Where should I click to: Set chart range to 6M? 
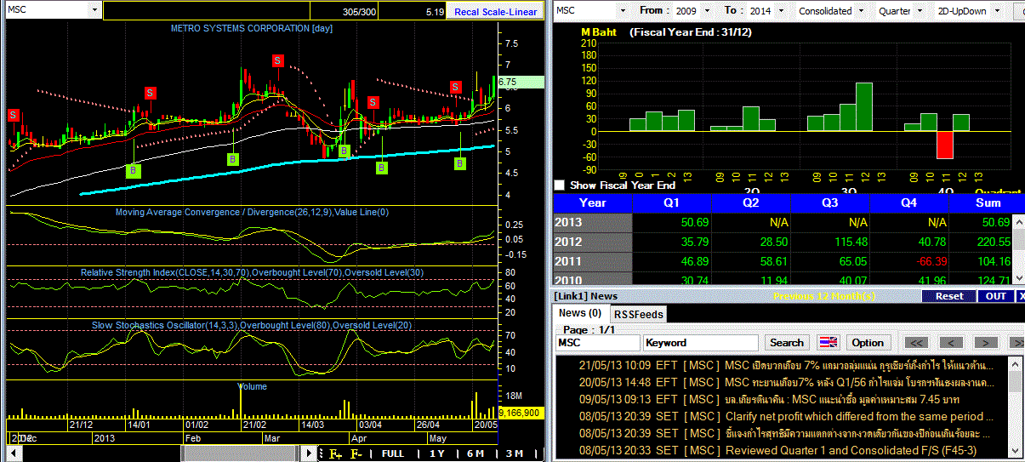coord(475,453)
